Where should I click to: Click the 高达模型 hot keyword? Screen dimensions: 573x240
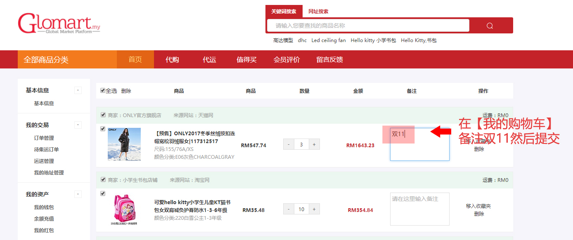283,40
